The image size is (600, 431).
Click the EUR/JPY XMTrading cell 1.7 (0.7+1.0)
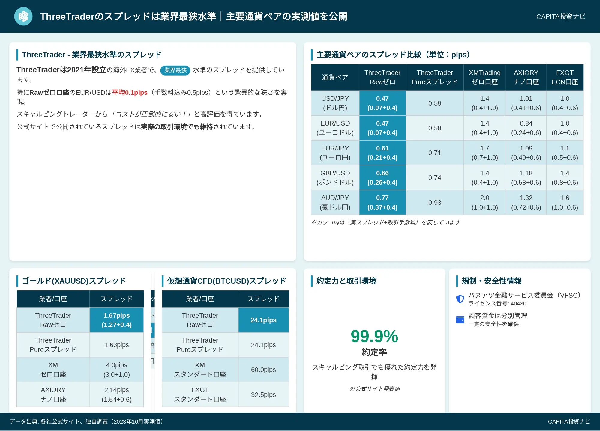(x=485, y=153)
